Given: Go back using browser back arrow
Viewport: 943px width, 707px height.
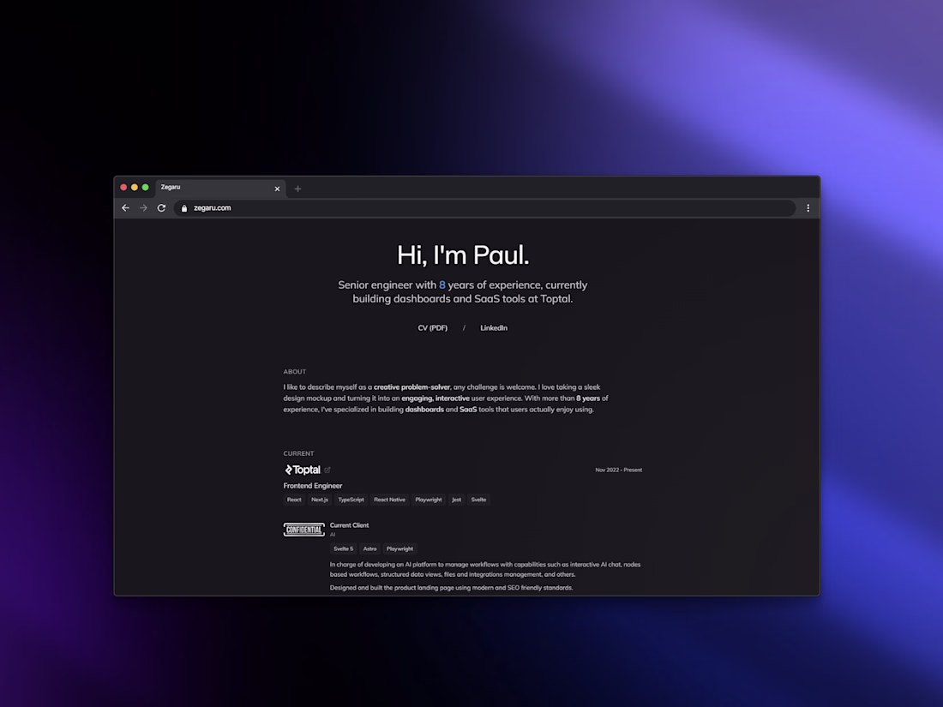Looking at the screenshot, I should tap(125, 208).
